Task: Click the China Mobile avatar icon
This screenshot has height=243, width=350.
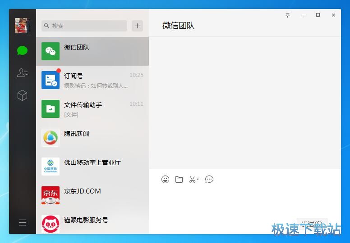Action: tap(51, 166)
